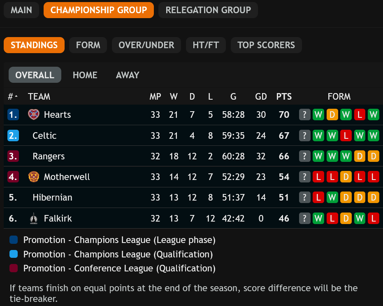Viewport: 383px width, 306px height.
Task: Click Celtic's upcoming match question mark icon
Action: (304, 135)
